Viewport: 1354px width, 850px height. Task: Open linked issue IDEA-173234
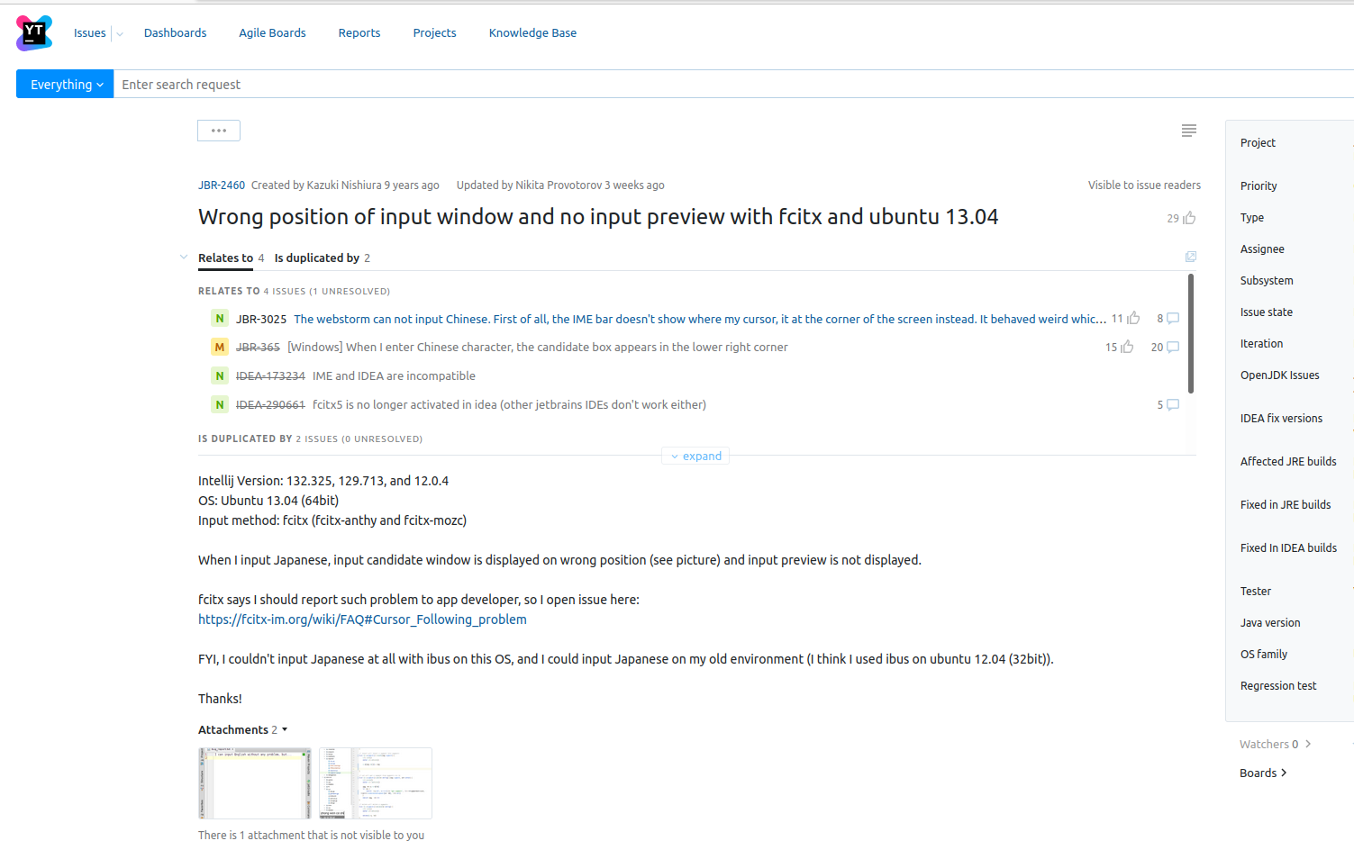pyautogui.click(x=270, y=375)
